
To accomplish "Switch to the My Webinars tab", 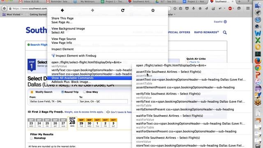I will pyautogui.click(x=85, y=2).
